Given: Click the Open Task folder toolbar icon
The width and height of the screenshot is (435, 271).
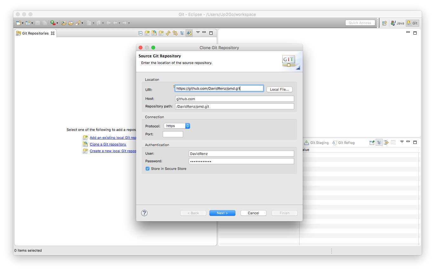Looking at the screenshot, I should 71,23.
